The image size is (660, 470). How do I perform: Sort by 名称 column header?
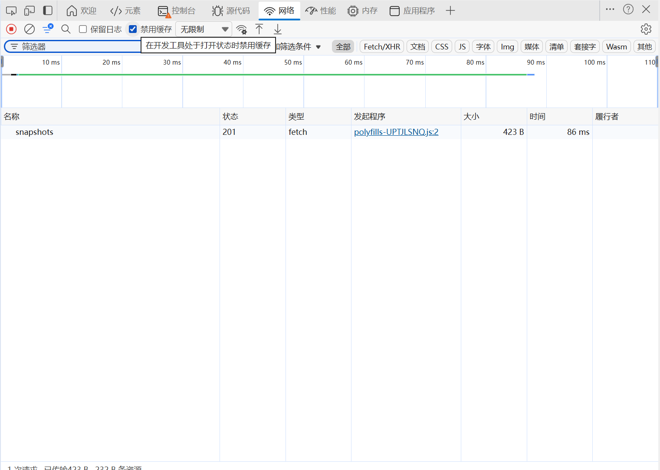click(110, 117)
